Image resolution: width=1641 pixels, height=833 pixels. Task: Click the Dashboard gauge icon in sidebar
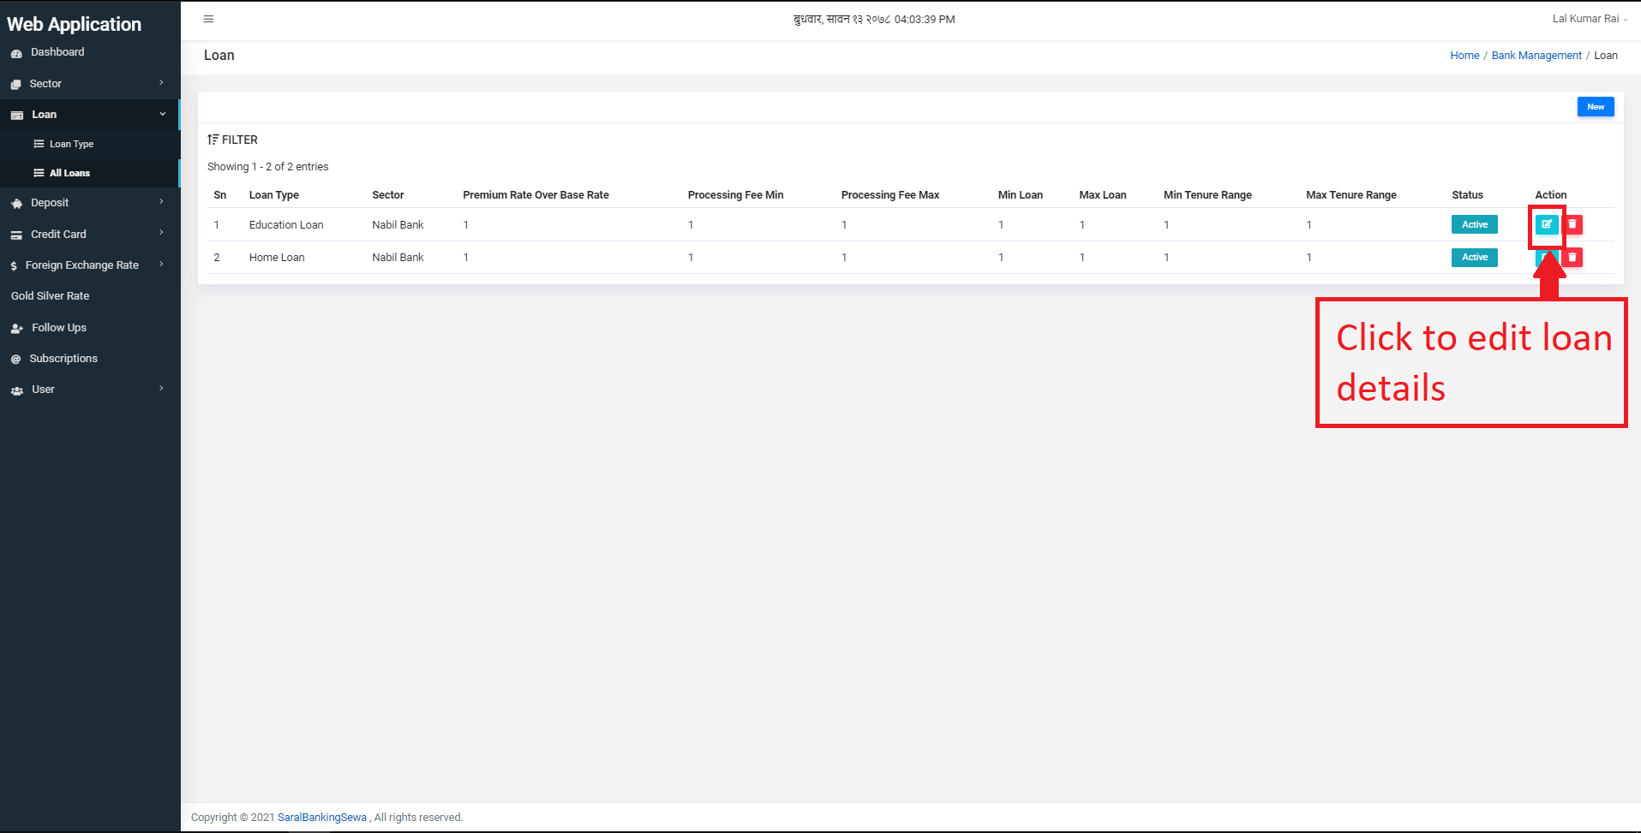(x=16, y=53)
